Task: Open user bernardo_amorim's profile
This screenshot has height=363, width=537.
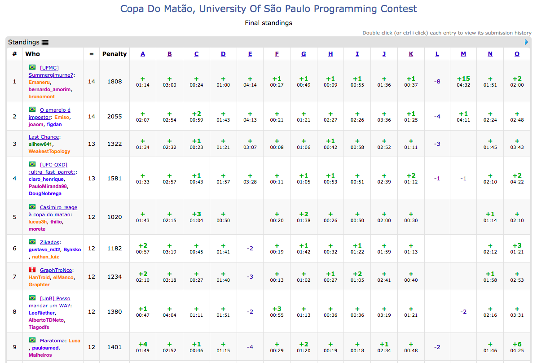Action: pos(50,89)
